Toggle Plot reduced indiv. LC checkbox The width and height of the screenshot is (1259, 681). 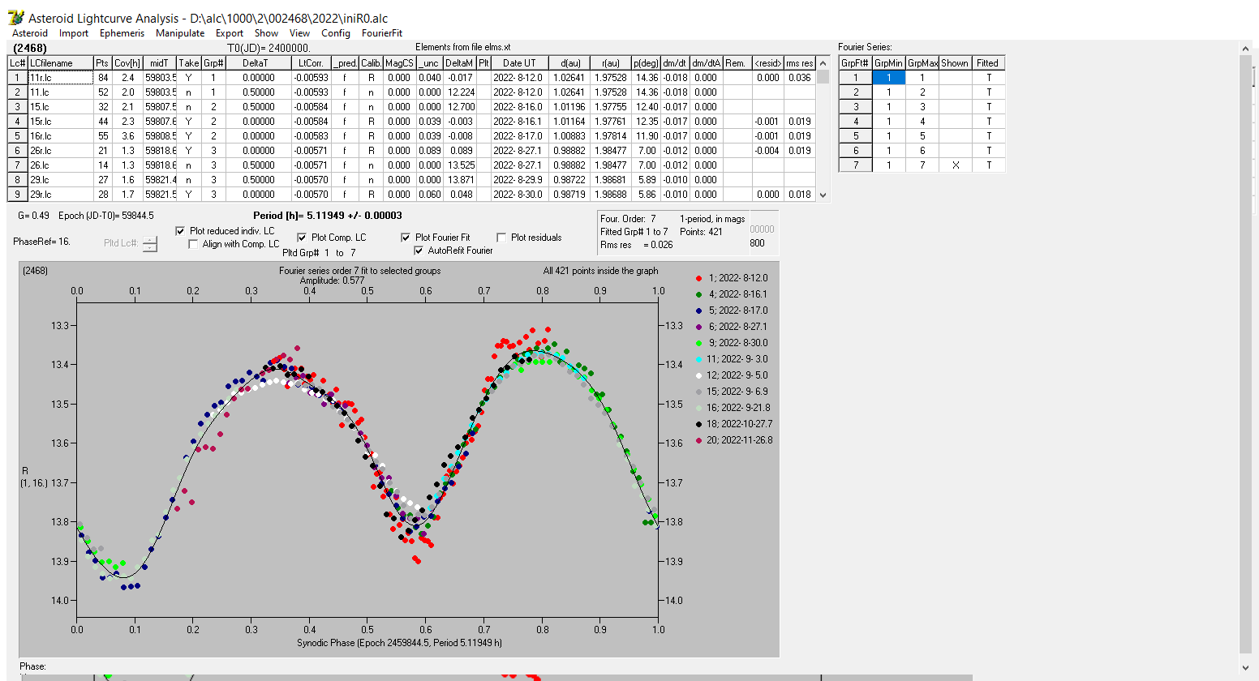[x=180, y=231]
